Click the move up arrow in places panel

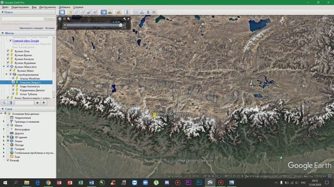click(37, 103)
